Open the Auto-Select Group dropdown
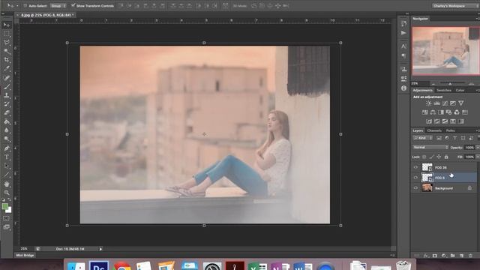 (x=58, y=6)
